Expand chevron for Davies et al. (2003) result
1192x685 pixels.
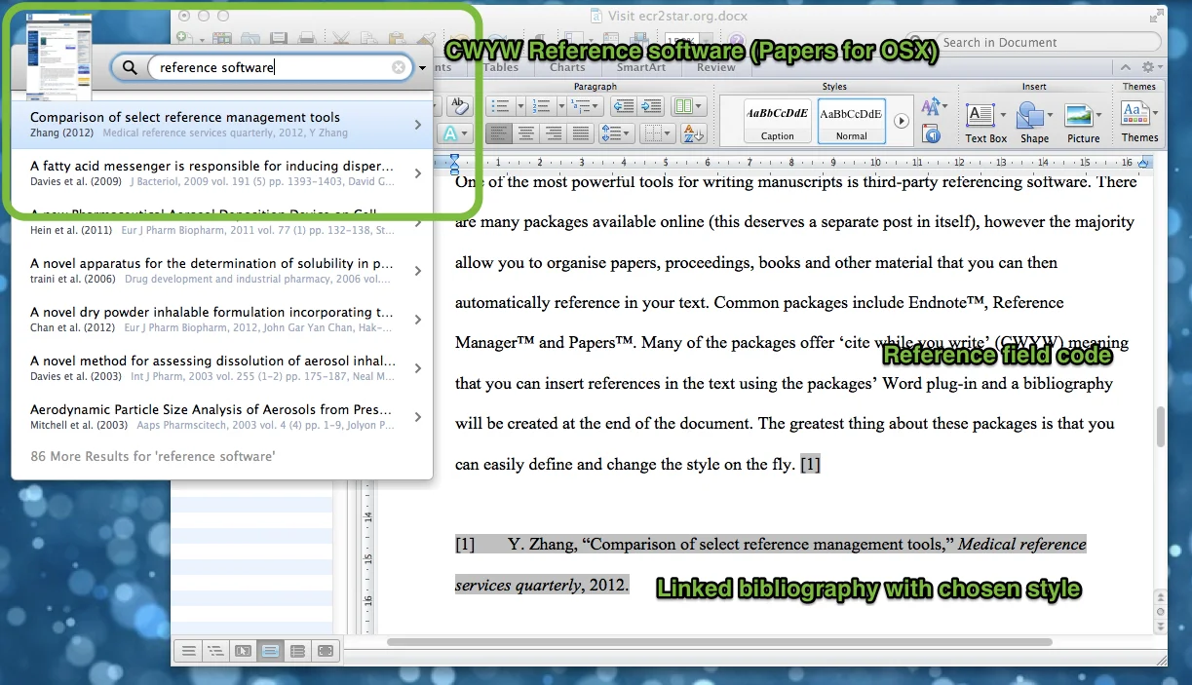pos(418,368)
